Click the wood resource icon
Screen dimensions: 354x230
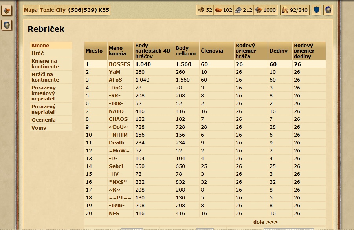tap(201, 10)
